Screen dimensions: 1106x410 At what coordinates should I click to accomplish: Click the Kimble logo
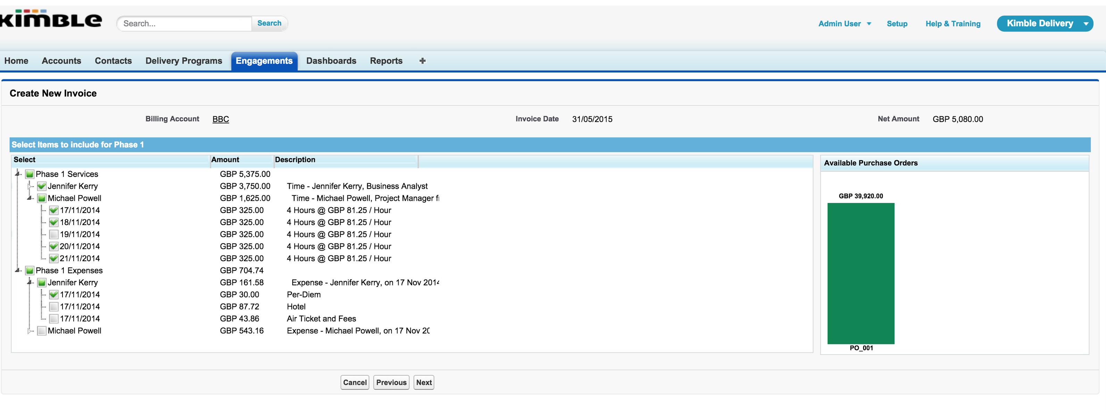(51, 19)
